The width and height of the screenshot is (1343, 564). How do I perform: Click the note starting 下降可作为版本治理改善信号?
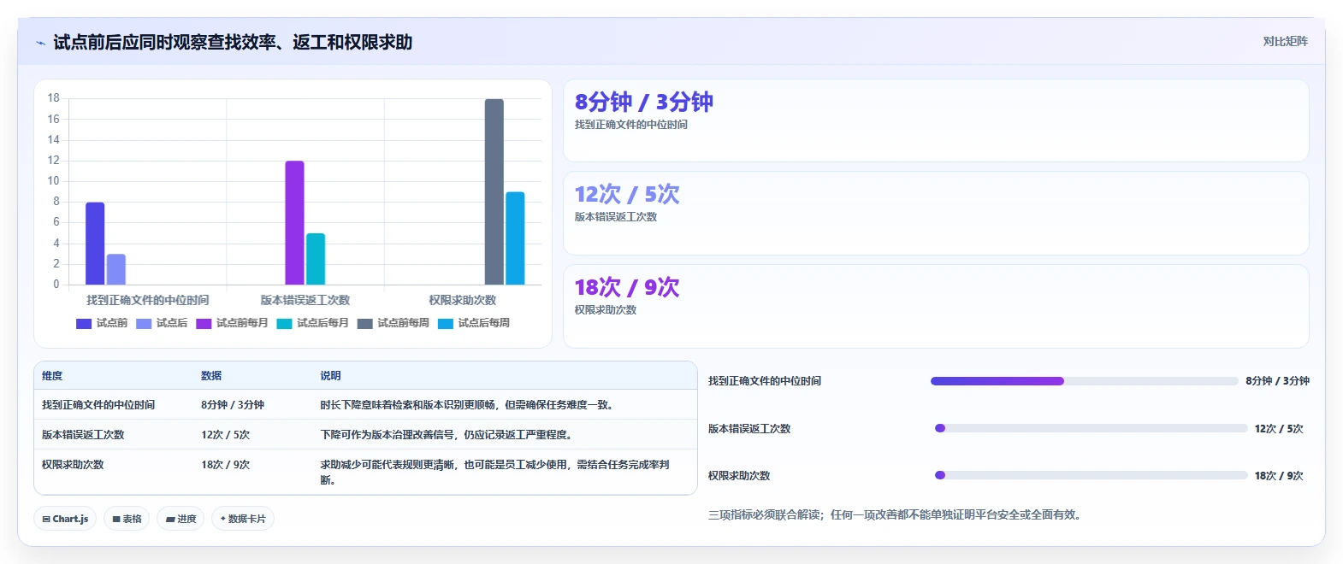(x=448, y=435)
